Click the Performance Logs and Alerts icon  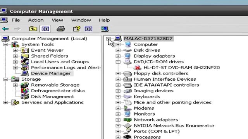tap(25, 68)
